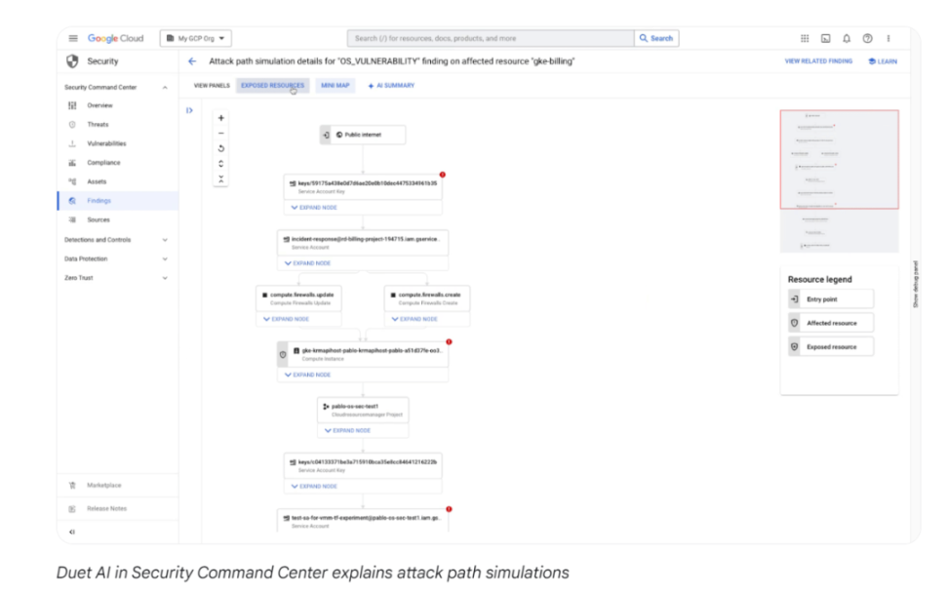
Task: Select the Public internet entry node
Action: (363, 135)
